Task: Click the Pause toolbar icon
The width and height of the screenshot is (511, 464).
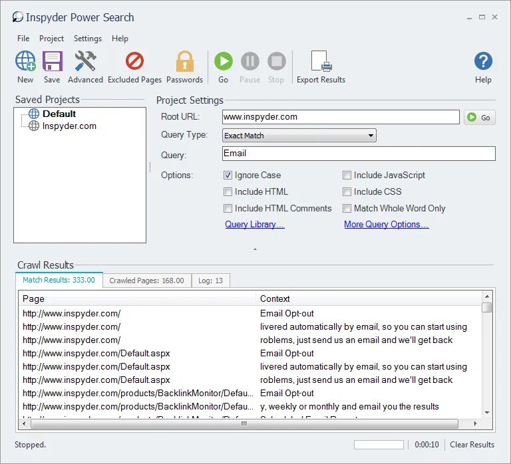Action: click(x=250, y=61)
